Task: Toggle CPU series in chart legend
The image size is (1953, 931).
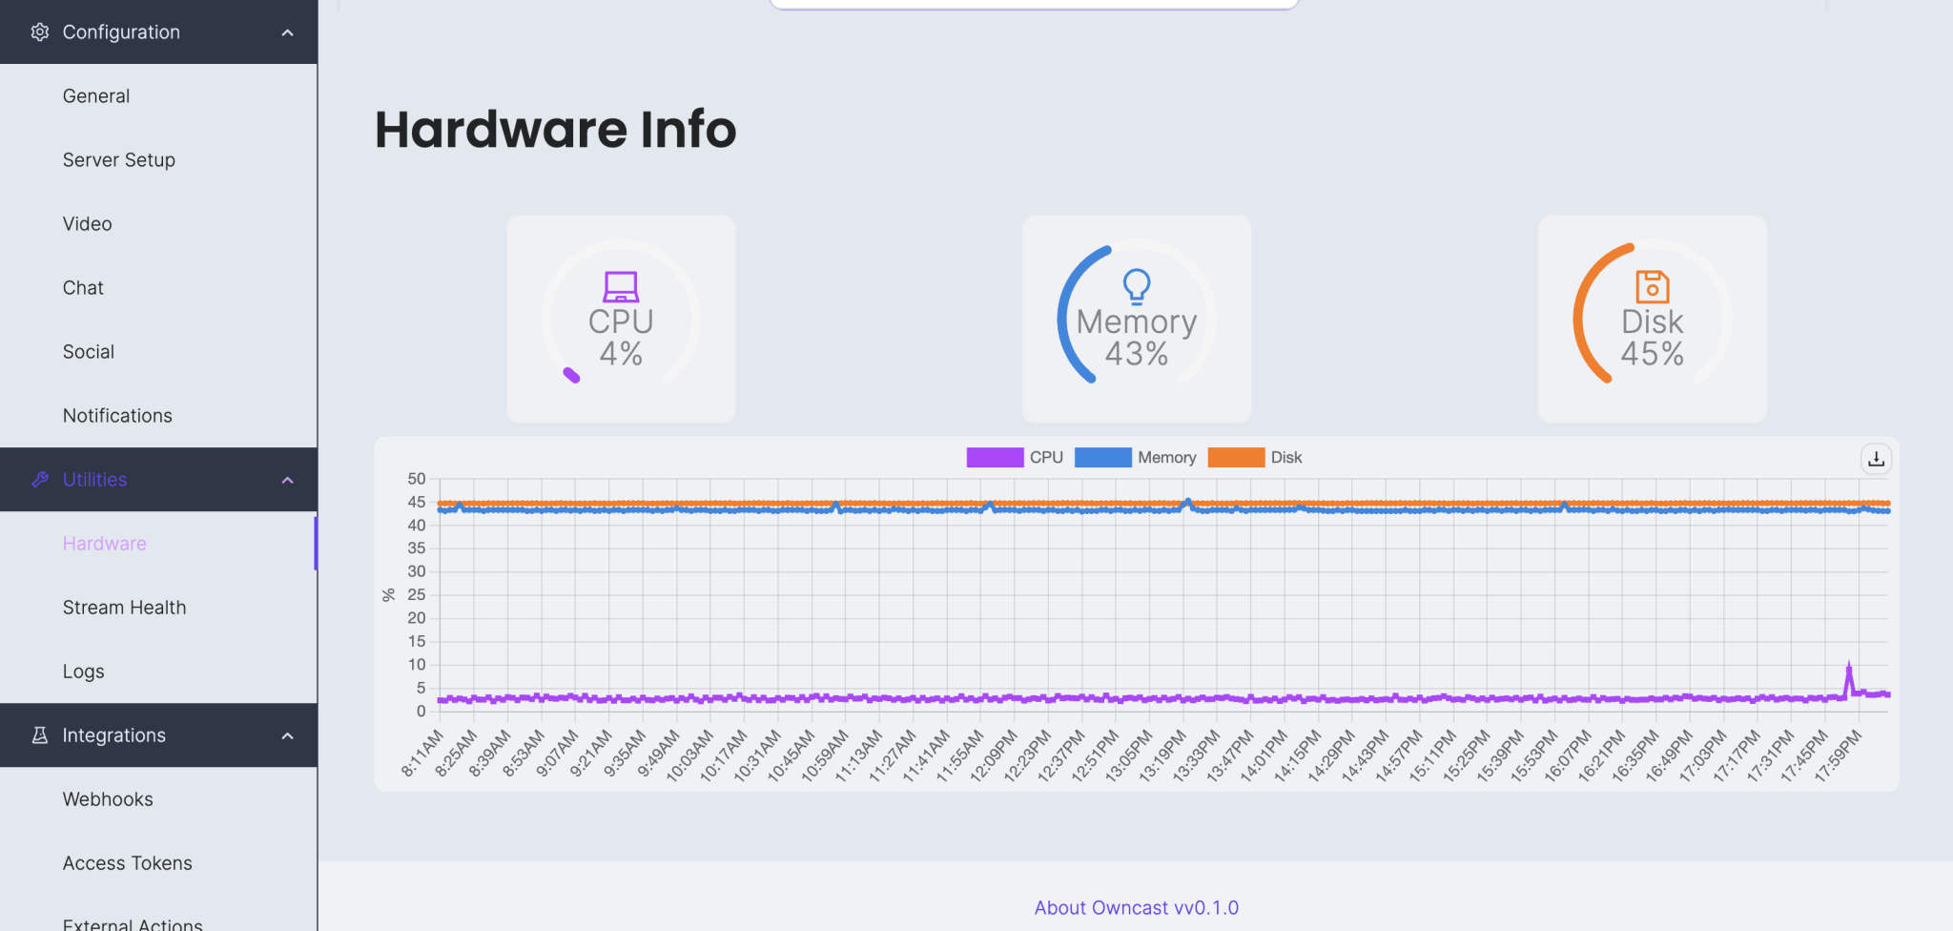Action: (x=1014, y=458)
